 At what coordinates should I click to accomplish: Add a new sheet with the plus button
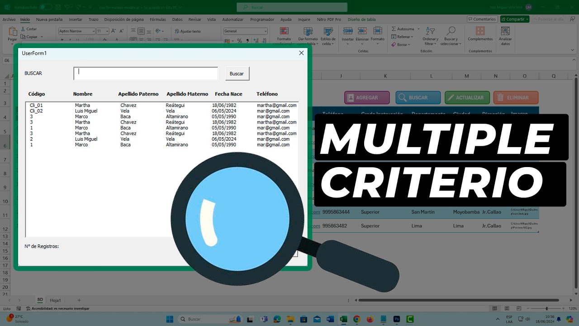[x=79, y=300]
